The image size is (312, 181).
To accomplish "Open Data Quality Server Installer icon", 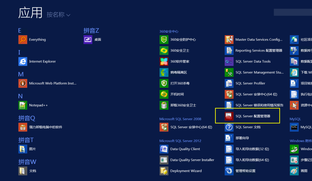I will (164, 160).
